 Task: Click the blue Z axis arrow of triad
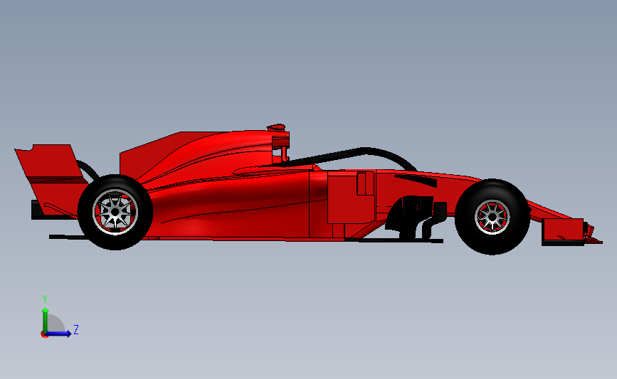click(59, 333)
